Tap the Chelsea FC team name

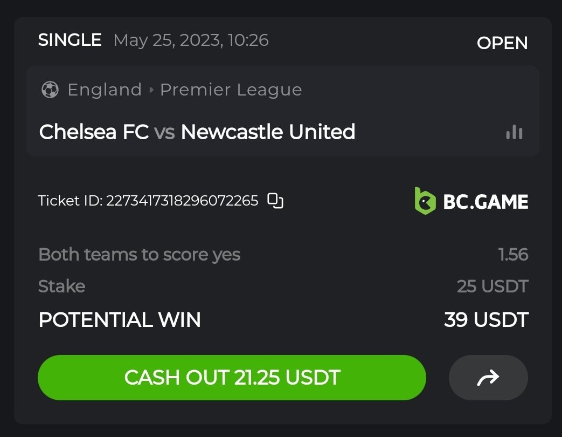[94, 132]
